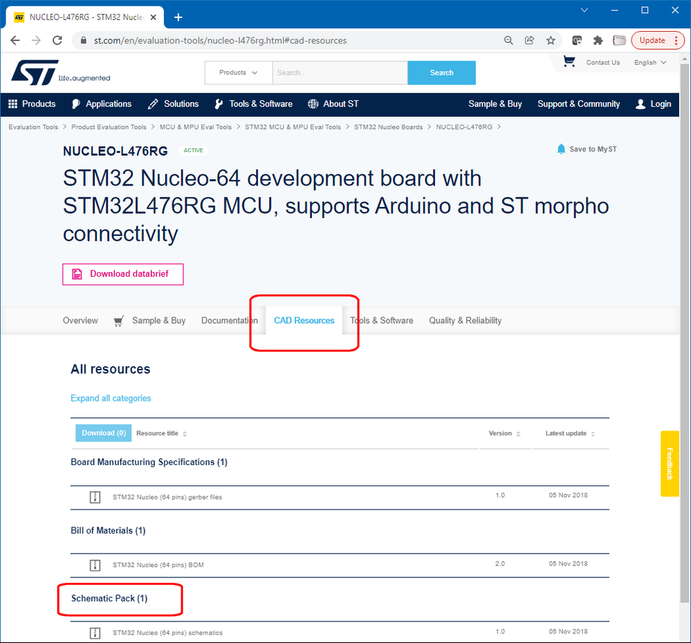Click the zip file icon for the BOM
Image resolution: width=691 pixels, height=643 pixels.
coord(95,565)
